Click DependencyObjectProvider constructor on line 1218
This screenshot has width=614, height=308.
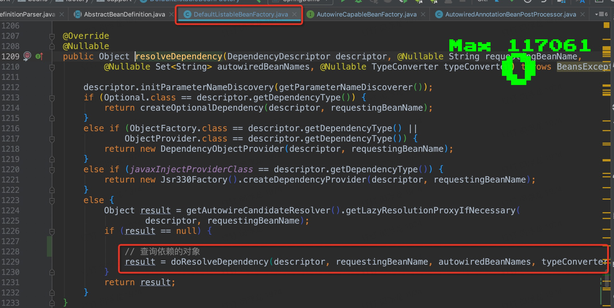pyautogui.click(x=222, y=149)
